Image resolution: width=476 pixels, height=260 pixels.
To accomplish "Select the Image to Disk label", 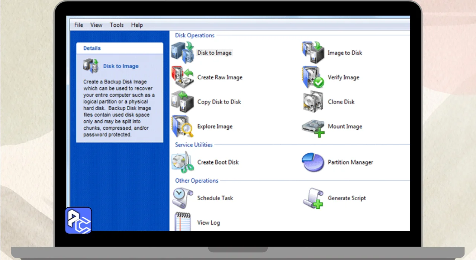I will (x=345, y=53).
